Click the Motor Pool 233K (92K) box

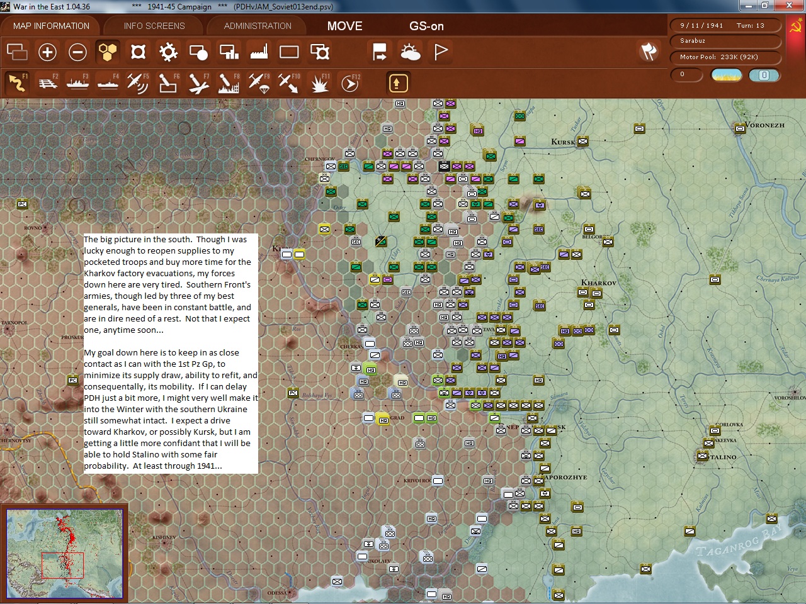pos(725,57)
